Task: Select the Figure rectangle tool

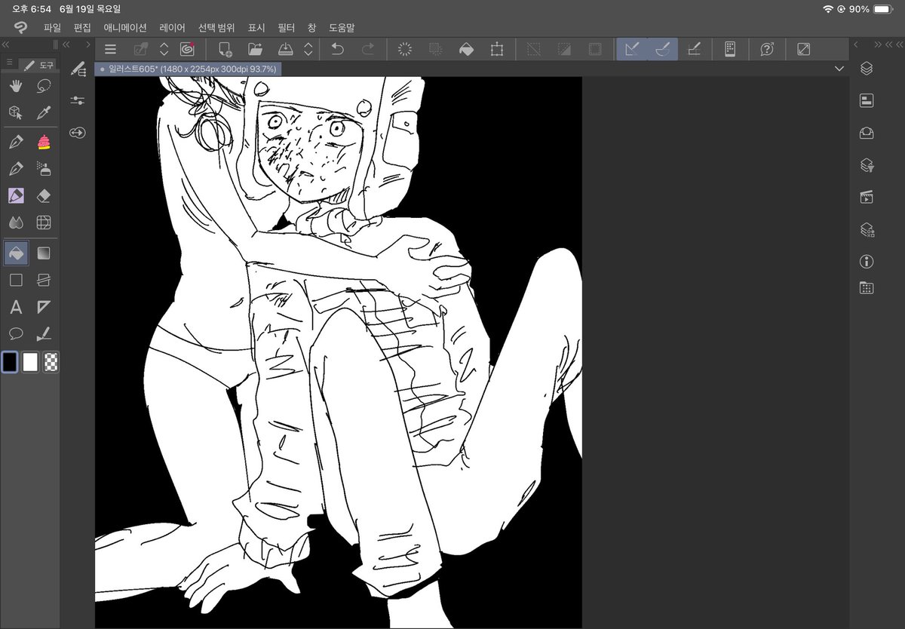Action: click(16, 280)
